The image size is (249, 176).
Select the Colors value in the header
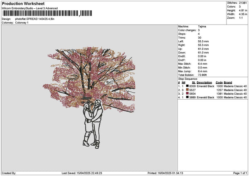tap(240, 7)
